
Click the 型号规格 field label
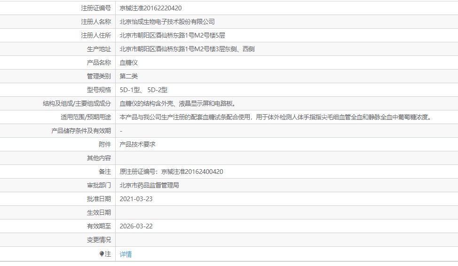click(x=99, y=90)
